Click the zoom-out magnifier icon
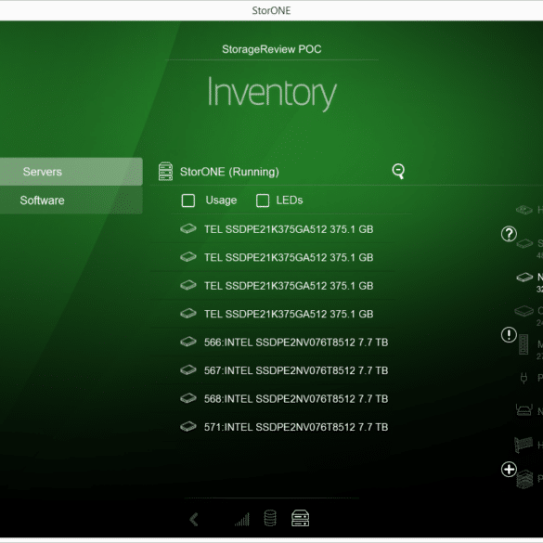 398,171
